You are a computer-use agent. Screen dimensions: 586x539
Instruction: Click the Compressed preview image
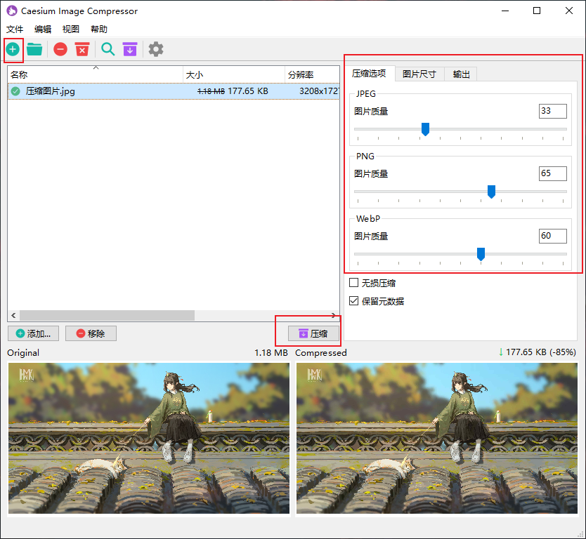[437, 438]
